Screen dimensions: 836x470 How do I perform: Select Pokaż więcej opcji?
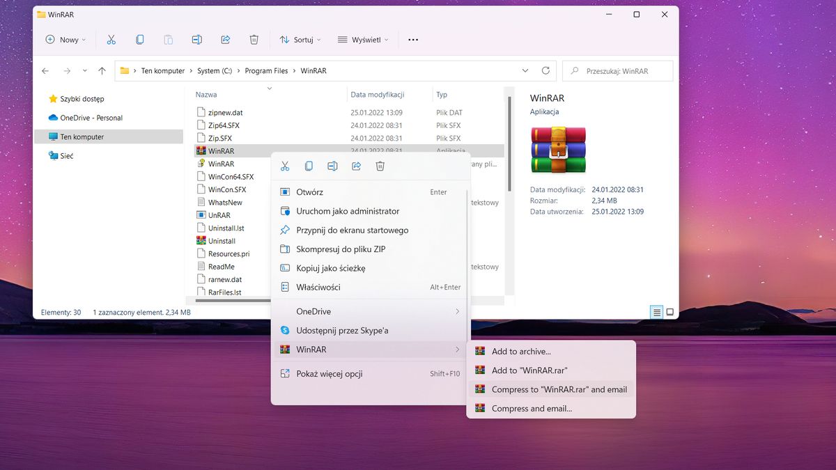coord(371,374)
